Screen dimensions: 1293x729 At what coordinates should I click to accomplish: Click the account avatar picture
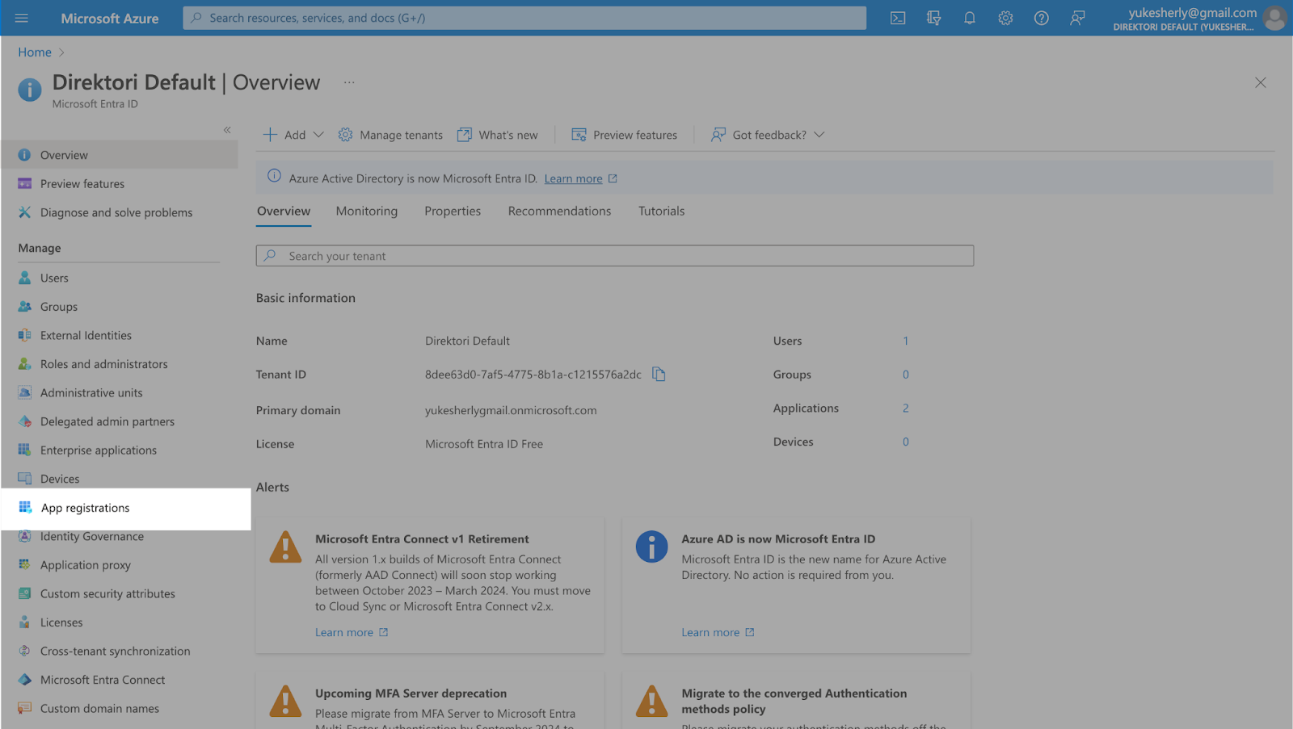[x=1275, y=18]
